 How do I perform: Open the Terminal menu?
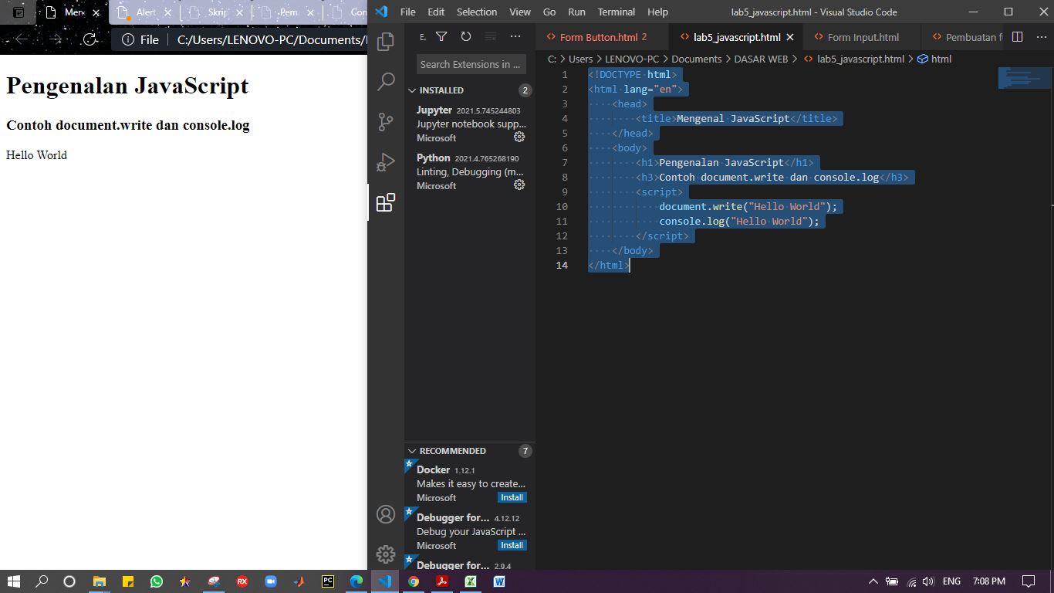tap(616, 12)
